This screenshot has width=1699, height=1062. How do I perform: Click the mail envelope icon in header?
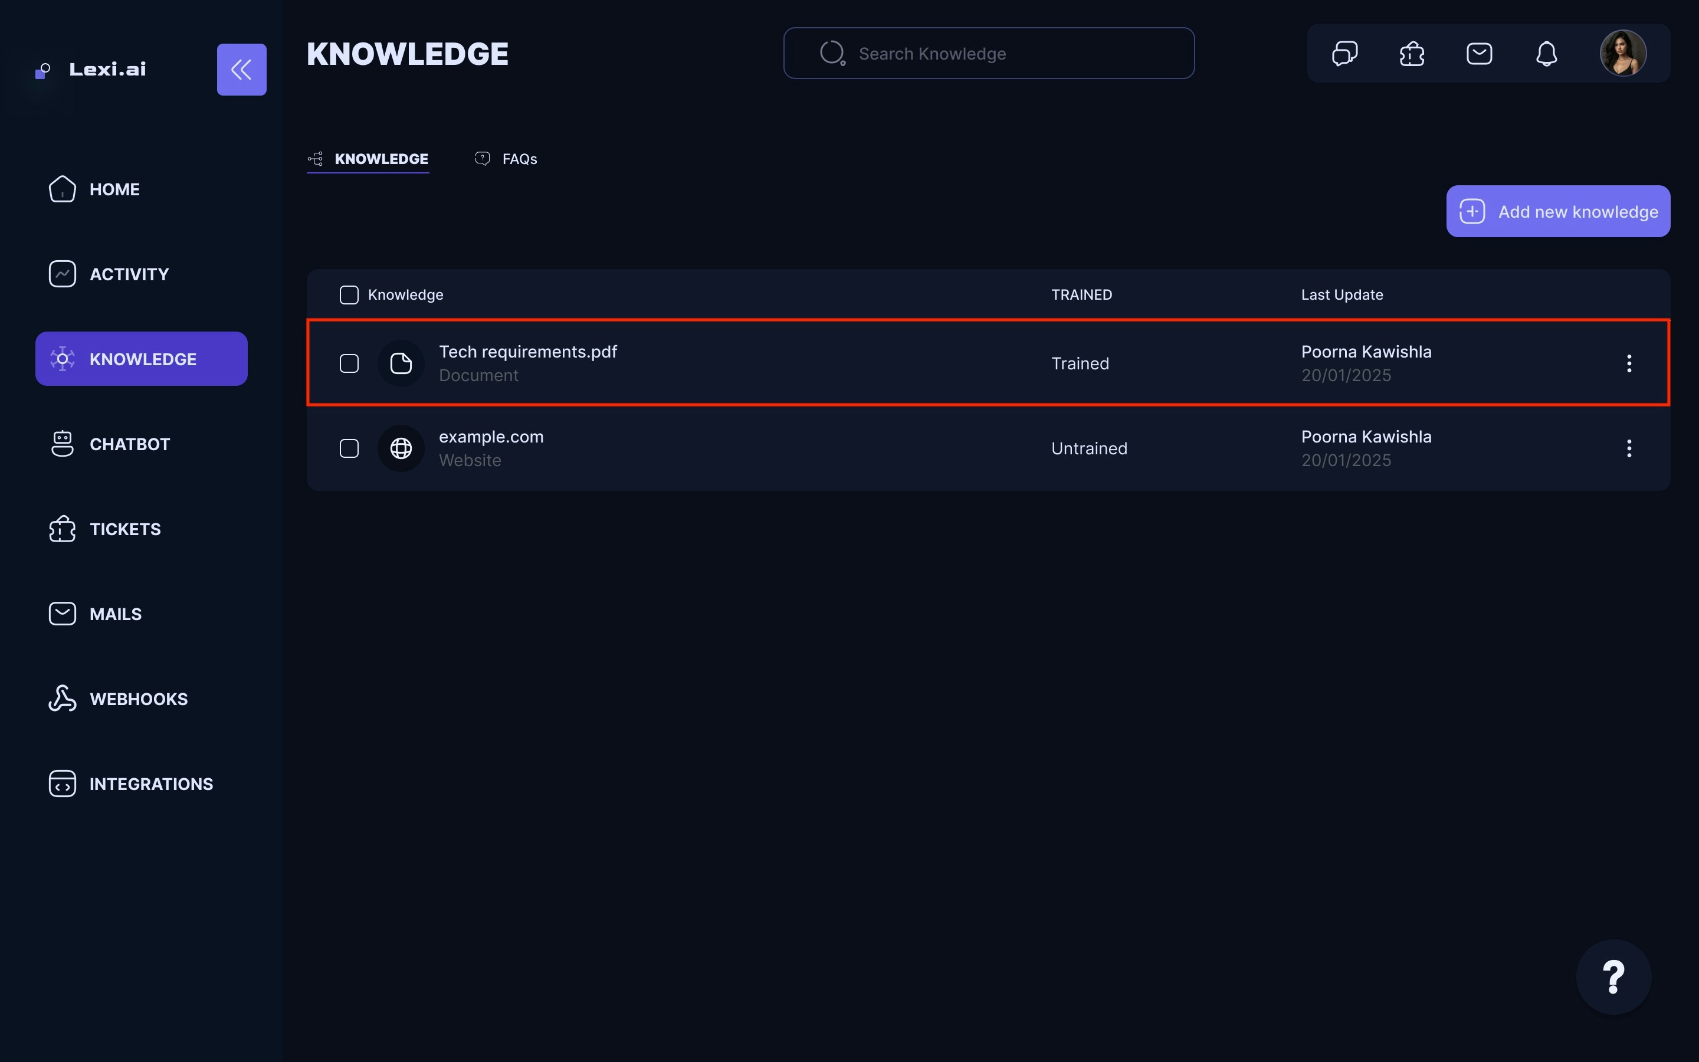pos(1480,53)
